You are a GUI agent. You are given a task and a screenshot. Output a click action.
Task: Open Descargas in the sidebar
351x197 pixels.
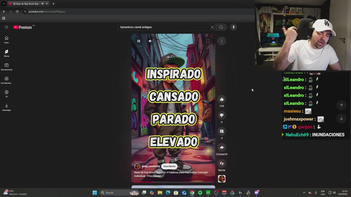click(x=7, y=107)
